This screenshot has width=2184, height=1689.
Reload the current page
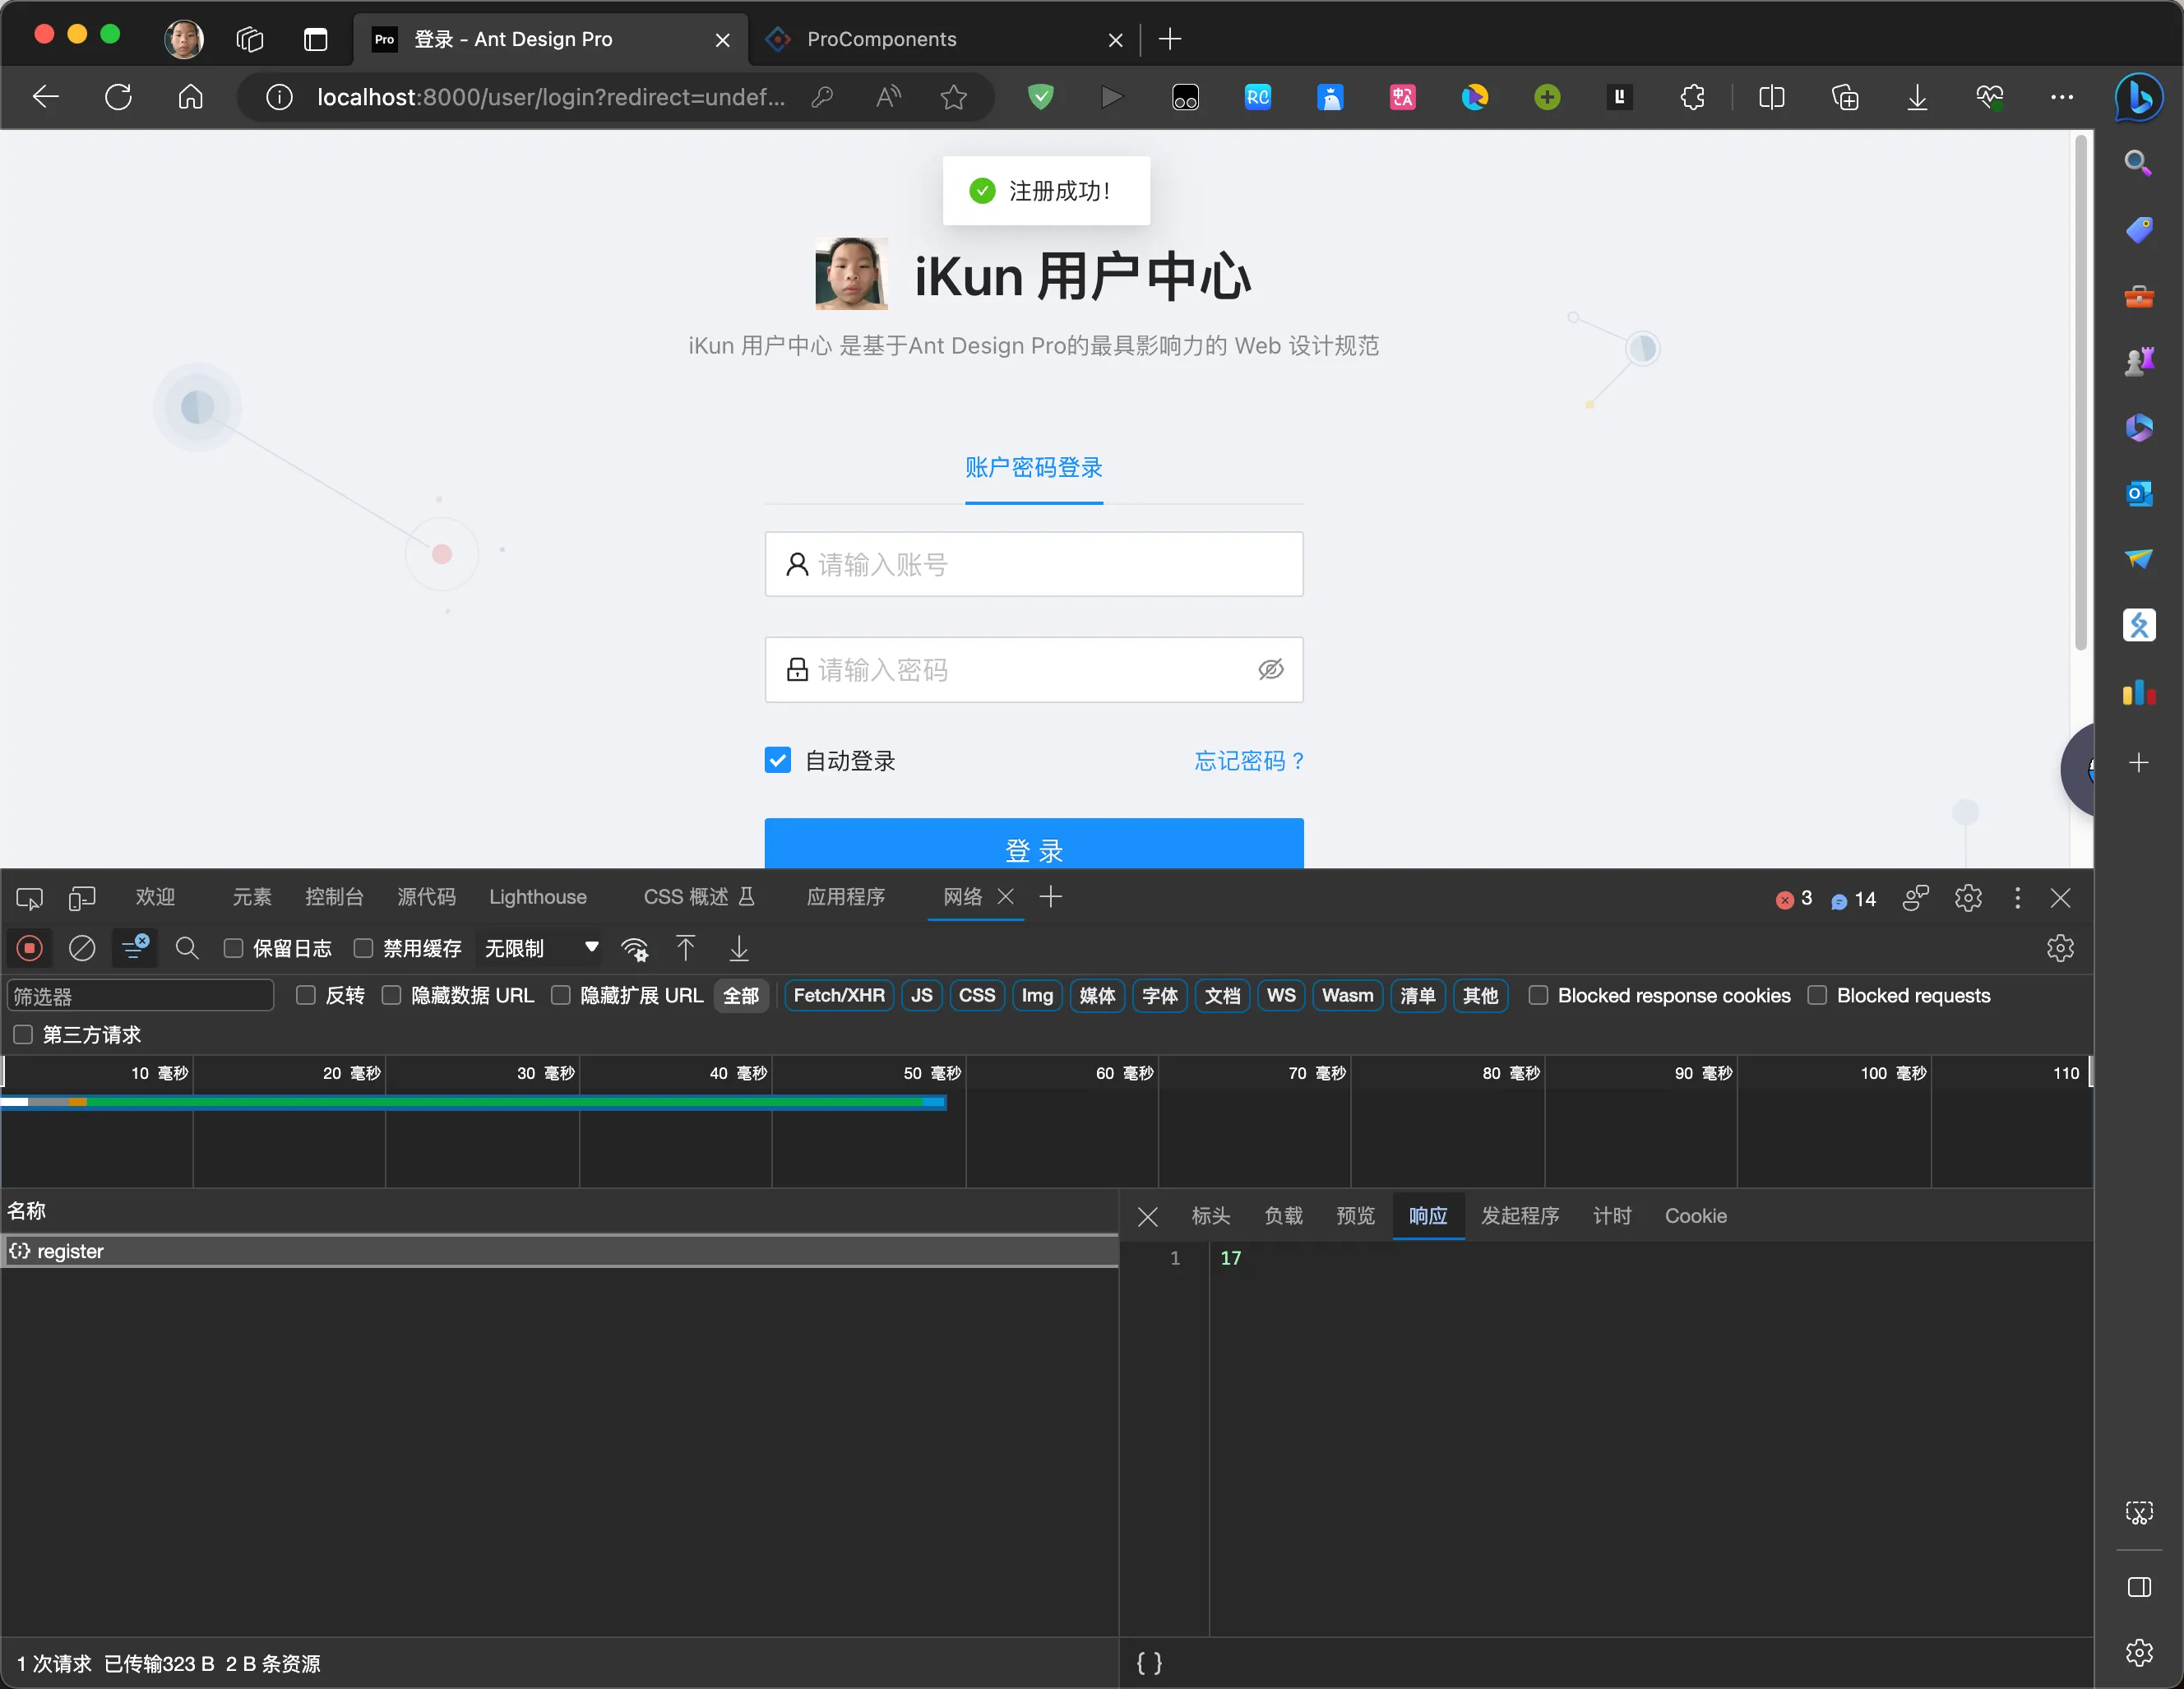[x=118, y=97]
